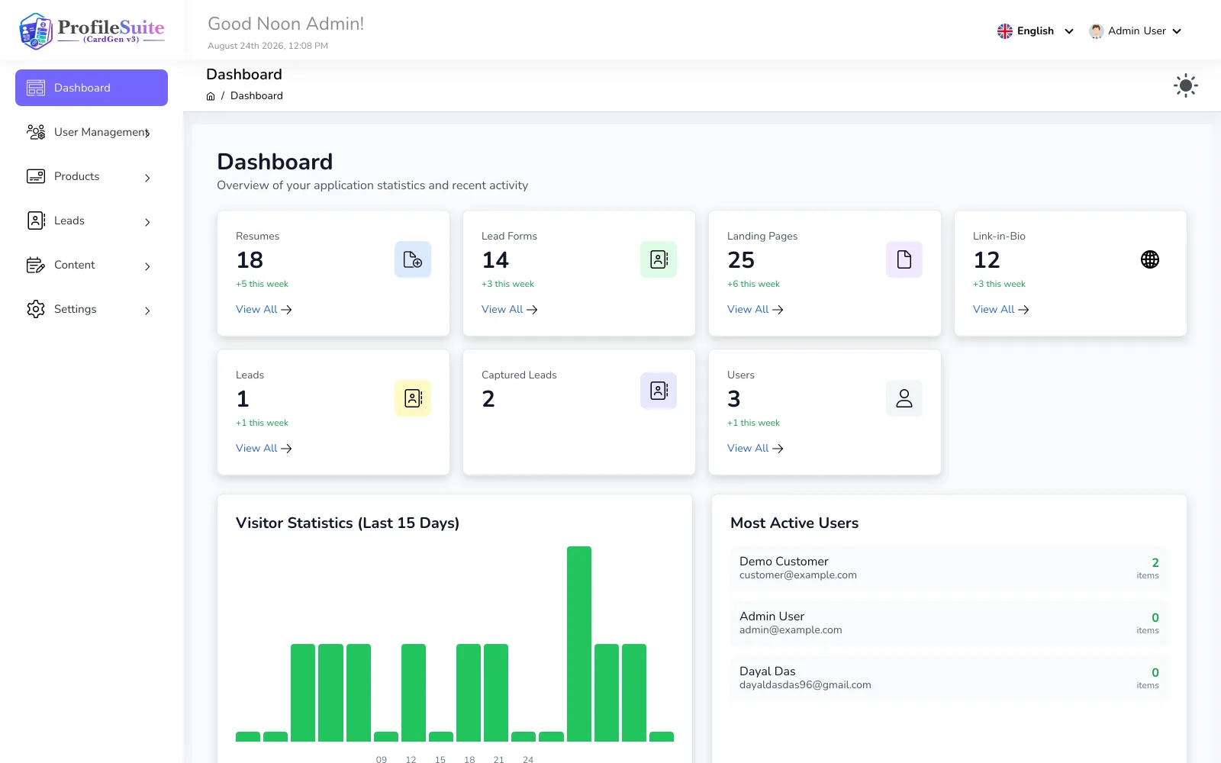
Task: Click '+6 this week' under Landing Pages
Action: (x=753, y=284)
